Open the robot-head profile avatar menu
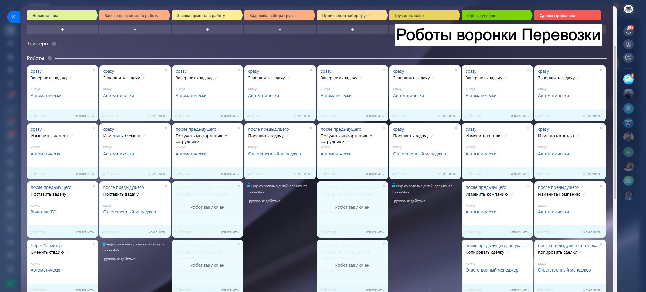Image resolution: width=646 pixels, height=292 pixels. tap(628, 9)
